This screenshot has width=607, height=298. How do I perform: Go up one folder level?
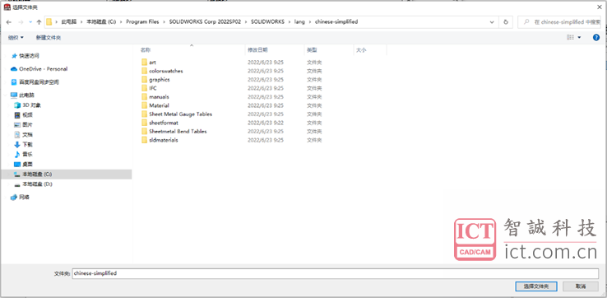pyautogui.click(x=39, y=22)
